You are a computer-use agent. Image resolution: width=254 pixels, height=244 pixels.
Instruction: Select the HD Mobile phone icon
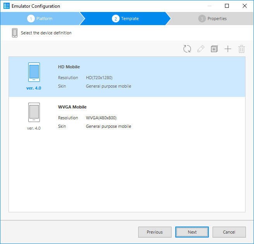34,72
